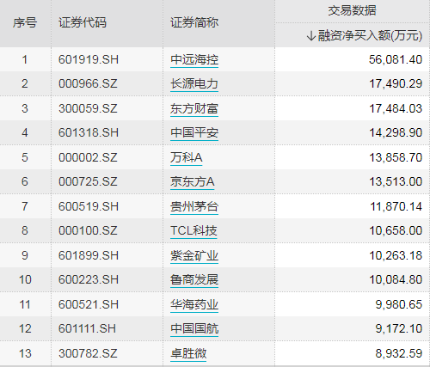
Task: Open the 中国国航 link
Action: point(194,328)
